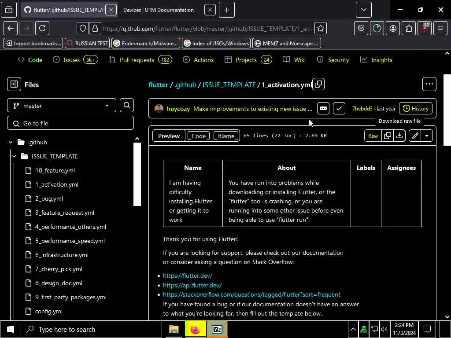This screenshot has height=338, width=451.
Task: Open Firefox View icon
Action: coord(9,10)
